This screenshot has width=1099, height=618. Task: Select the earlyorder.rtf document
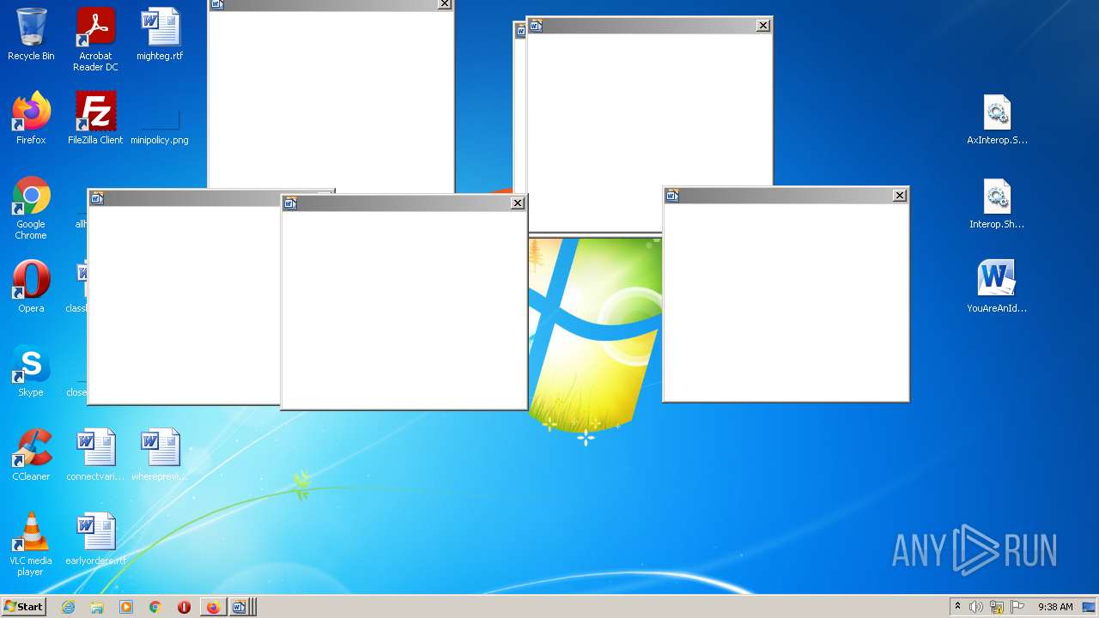(95, 539)
